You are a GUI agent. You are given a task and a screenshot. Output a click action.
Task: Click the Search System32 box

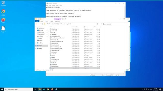[x=114, y=24]
